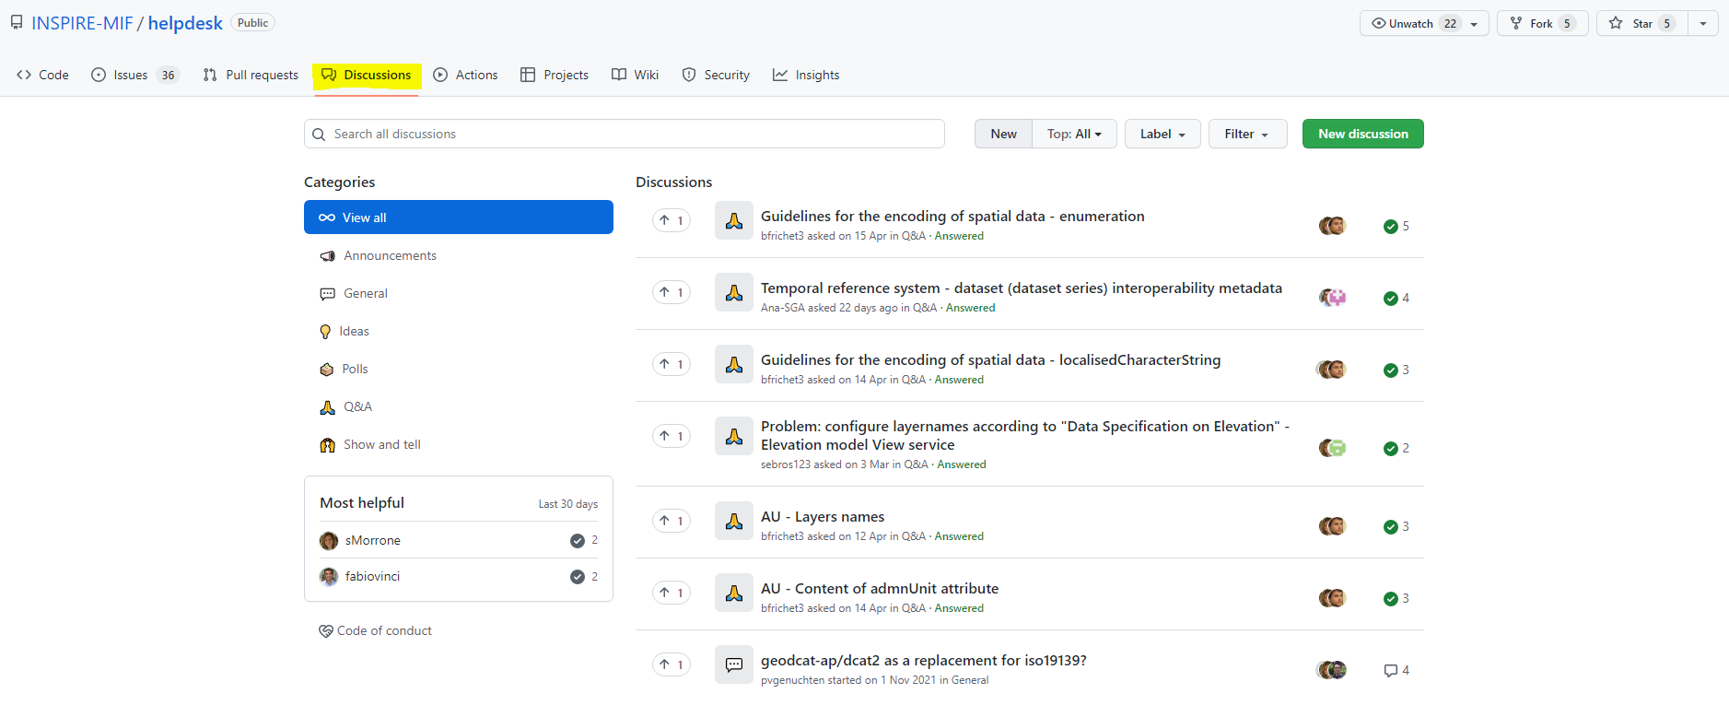Click Q&A icon beside Elevation problem discussion
This screenshot has height=717, width=1729.
coord(734,436)
